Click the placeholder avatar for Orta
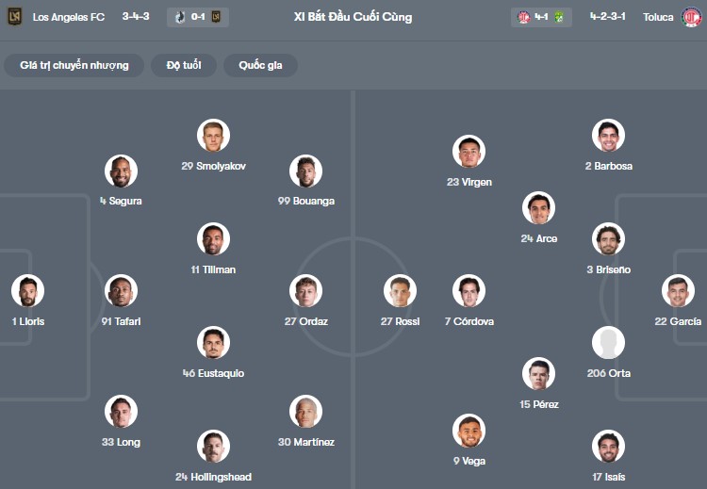This screenshot has height=489, width=707. [608, 343]
